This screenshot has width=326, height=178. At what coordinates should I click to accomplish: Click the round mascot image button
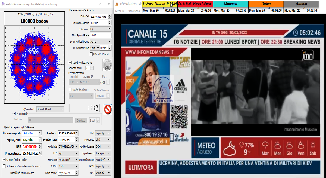[x=107, y=65]
